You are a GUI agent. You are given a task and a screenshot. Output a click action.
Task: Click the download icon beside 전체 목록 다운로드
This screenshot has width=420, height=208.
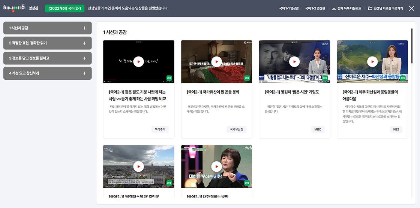coord(334,8)
